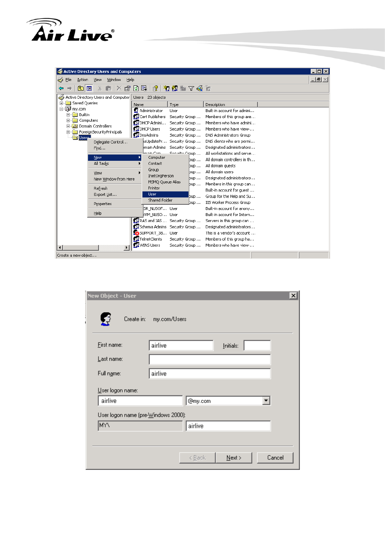Select the TelnetClients list row
This screenshot has width=385, height=544.
pyautogui.click(x=195, y=239)
